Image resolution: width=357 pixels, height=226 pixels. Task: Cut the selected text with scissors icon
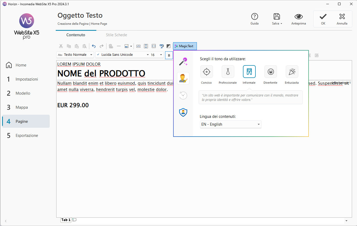[61, 46]
